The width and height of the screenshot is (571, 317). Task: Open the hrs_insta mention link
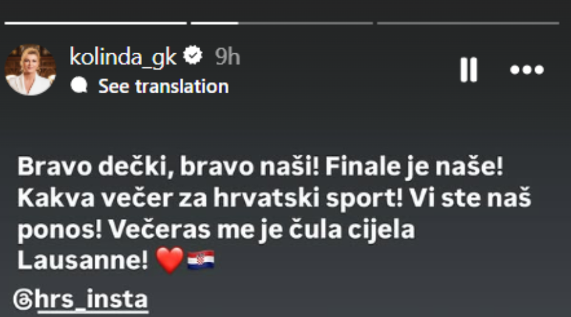pos(92,300)
